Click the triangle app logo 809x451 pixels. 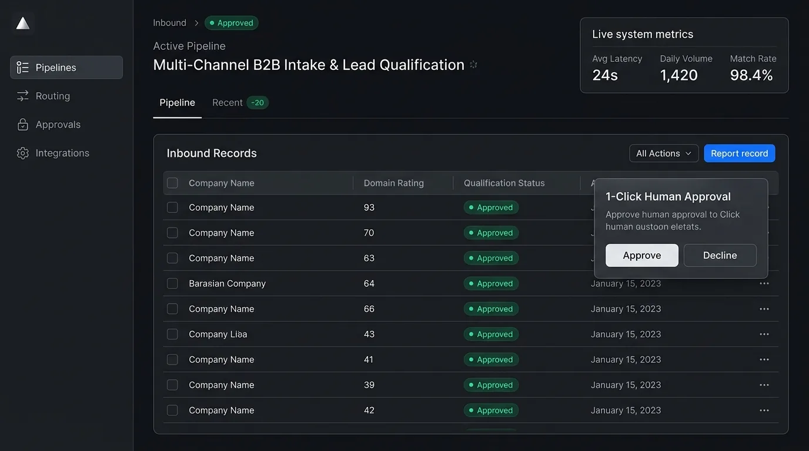coord(23,23)
